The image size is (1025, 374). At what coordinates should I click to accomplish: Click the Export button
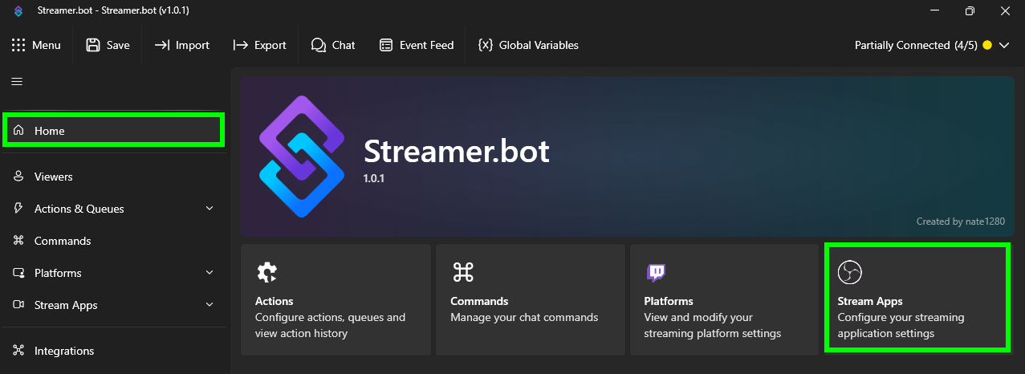click(259, 45)
